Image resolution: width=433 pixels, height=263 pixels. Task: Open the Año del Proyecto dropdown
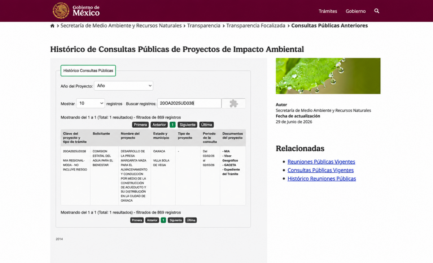coord(123,86)
